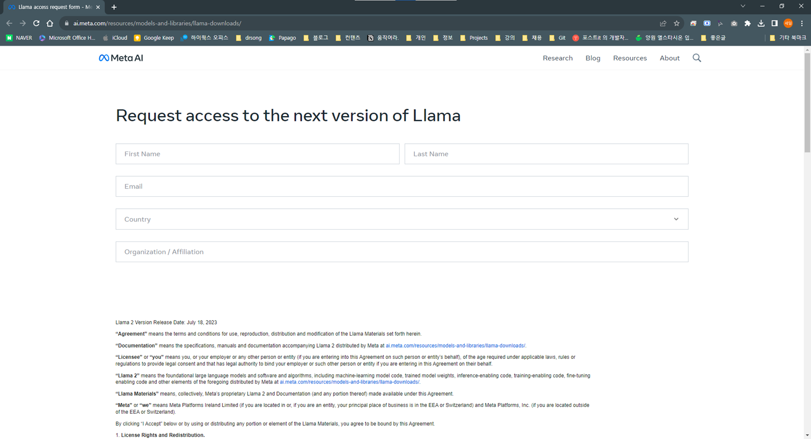Go back using the browser back arrow
The width and height of the screenshot is (811, 439).
pos(9,23)
